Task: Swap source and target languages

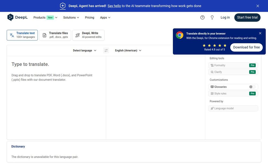Action: click(x=106, y=51)
